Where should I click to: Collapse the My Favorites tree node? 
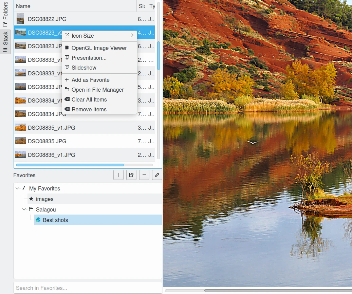(x=18, y=188)
